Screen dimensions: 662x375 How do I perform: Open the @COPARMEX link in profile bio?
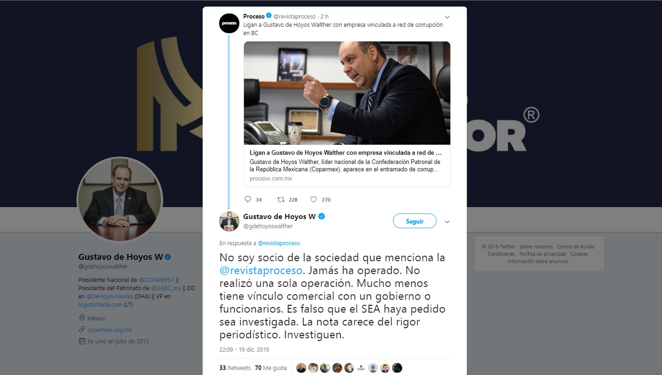[x=156, y=280]
